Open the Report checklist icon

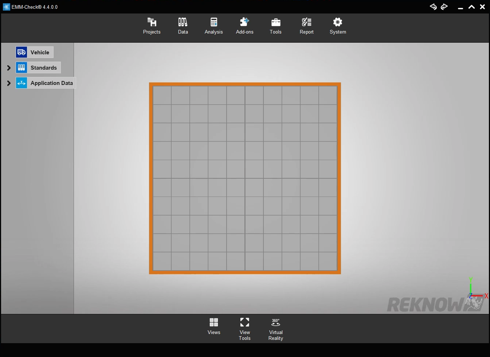point(307,22)
